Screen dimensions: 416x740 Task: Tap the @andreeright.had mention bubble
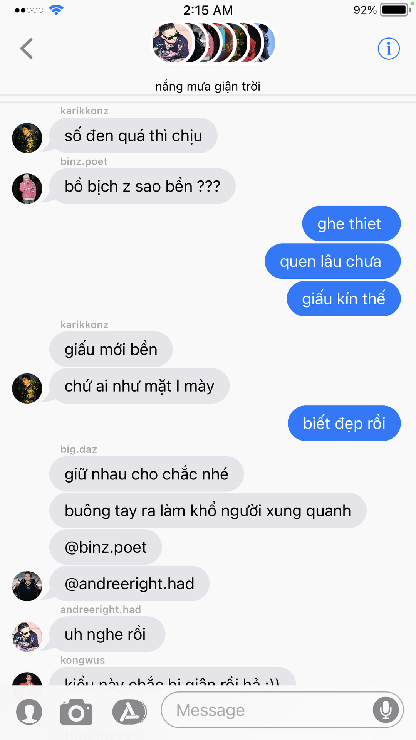click(x=129, y=584)
